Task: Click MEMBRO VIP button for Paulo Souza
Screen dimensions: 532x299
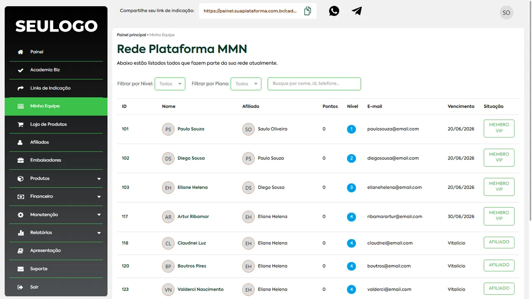Action: coord(499,128)
